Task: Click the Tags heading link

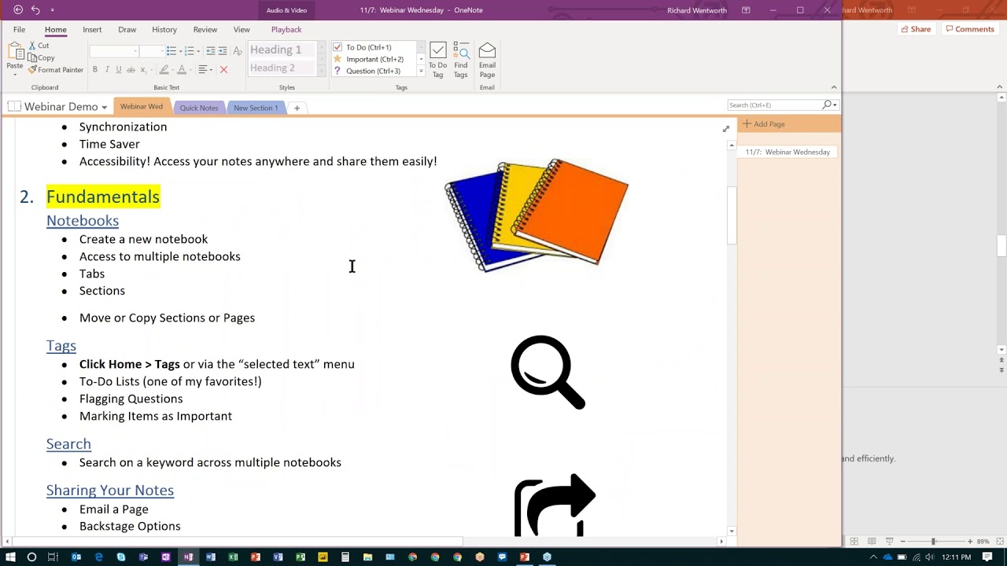Action: tap(61, 345)
